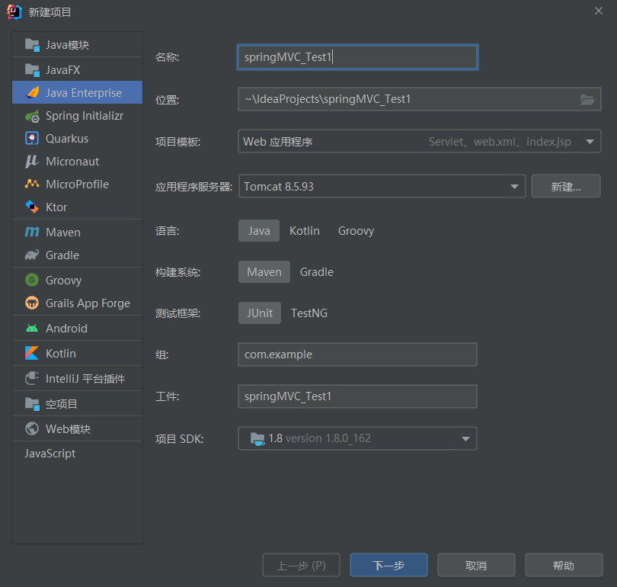Viewport: 617px width, 587px height.
Task: Click the Gradle elephant icon
Action: (x=32, y=255)
